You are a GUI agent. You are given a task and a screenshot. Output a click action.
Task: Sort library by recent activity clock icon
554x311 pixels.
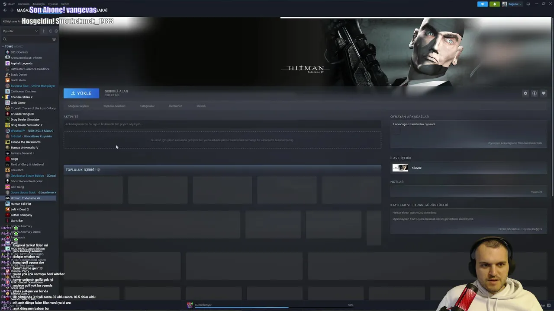coord(51,31)
